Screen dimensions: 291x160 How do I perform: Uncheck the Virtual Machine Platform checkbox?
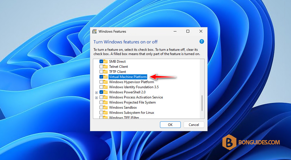click(x=101, y=77)
